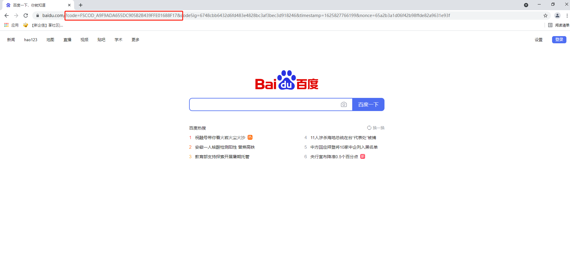Click the Baidu logo
The width and height of the screenshot is (570, 257).
287,80
